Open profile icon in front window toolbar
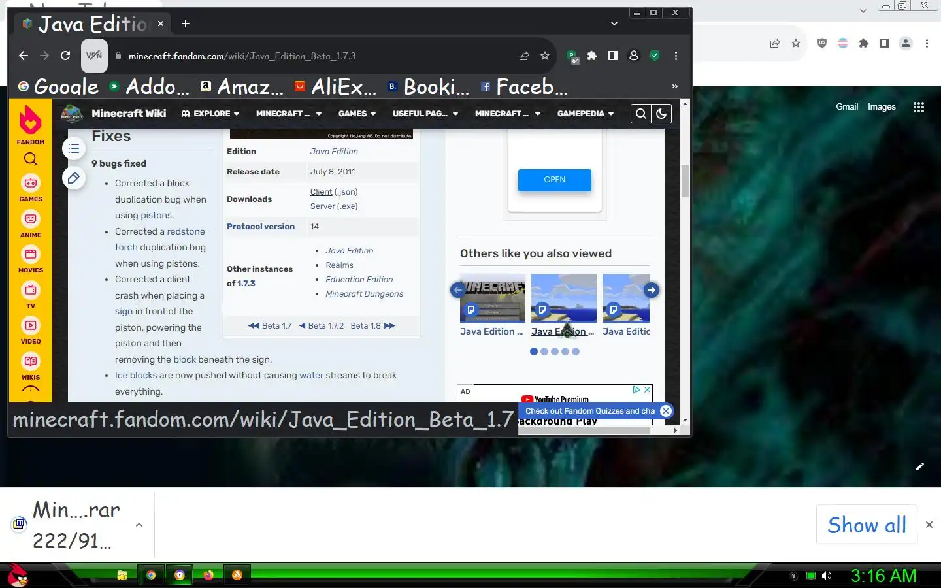941x588 pixels. (634, 56)
